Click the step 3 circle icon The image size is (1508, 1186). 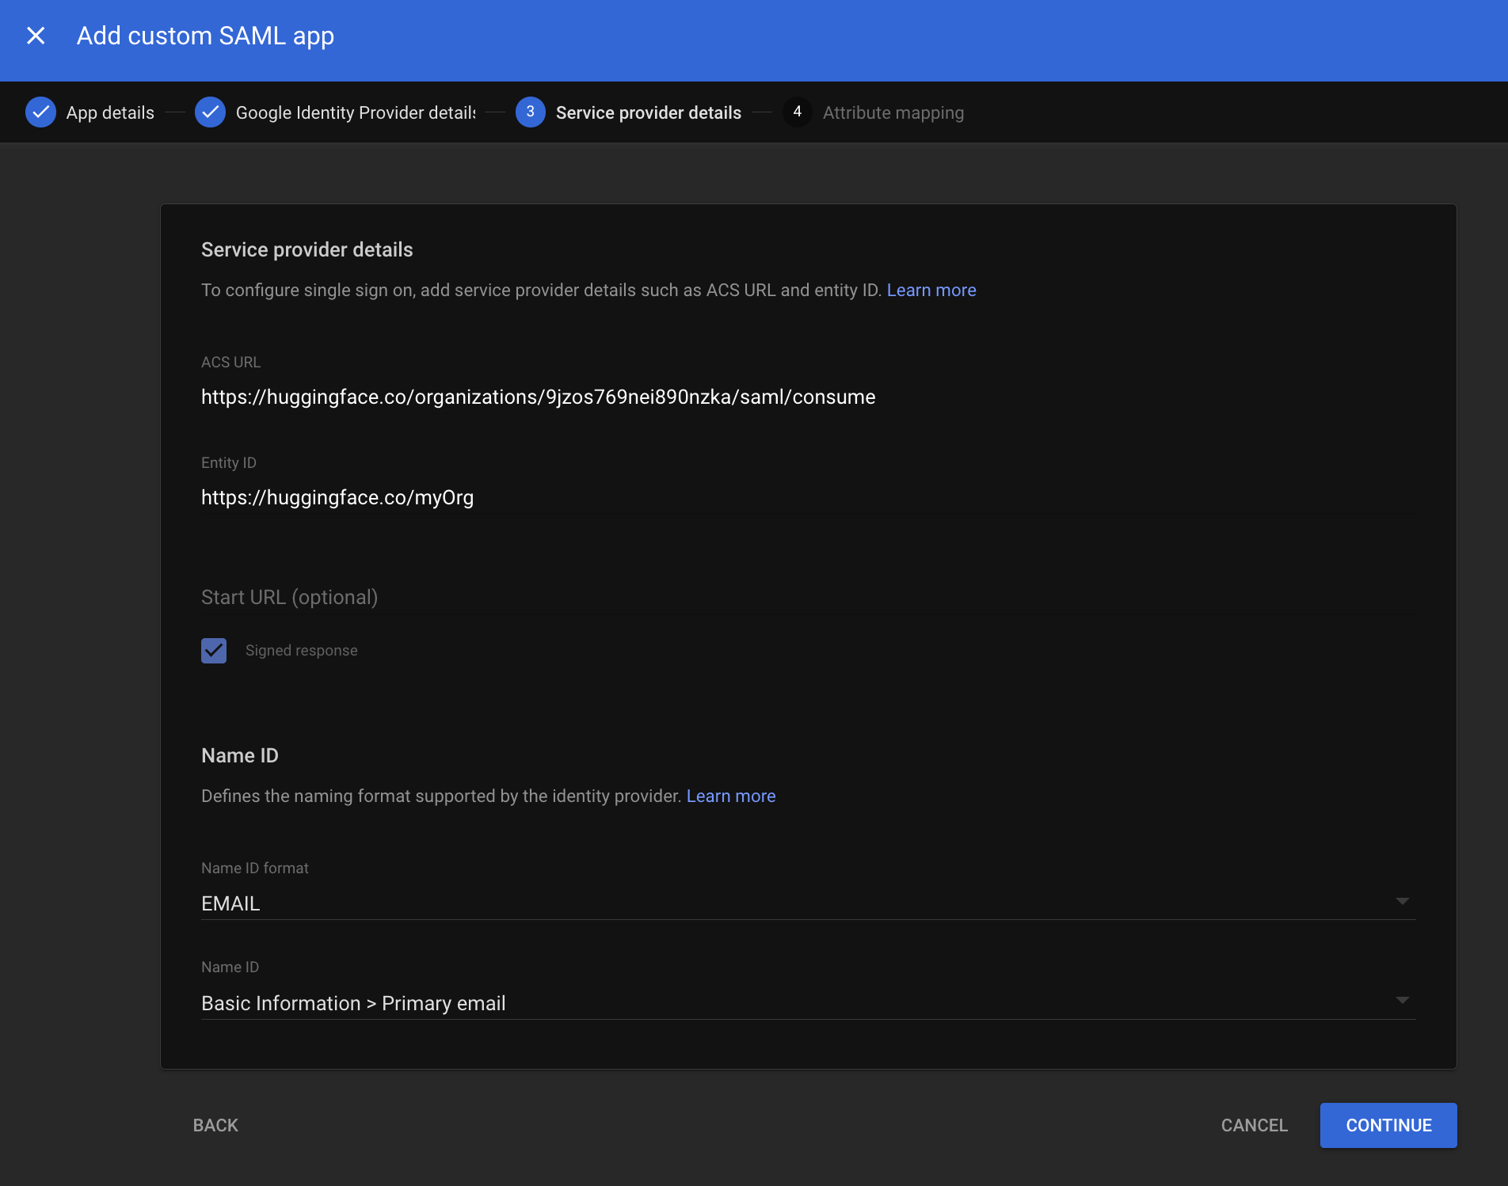click(530, 112)
